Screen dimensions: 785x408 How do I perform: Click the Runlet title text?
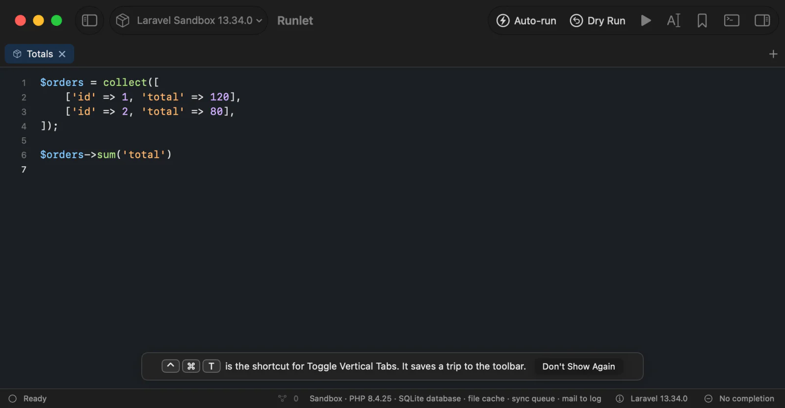pos(295,21)
